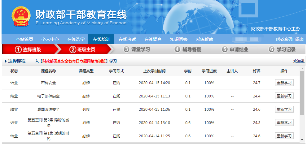
Task: Open the 本站首页 menu item
Action: [24, 39]
